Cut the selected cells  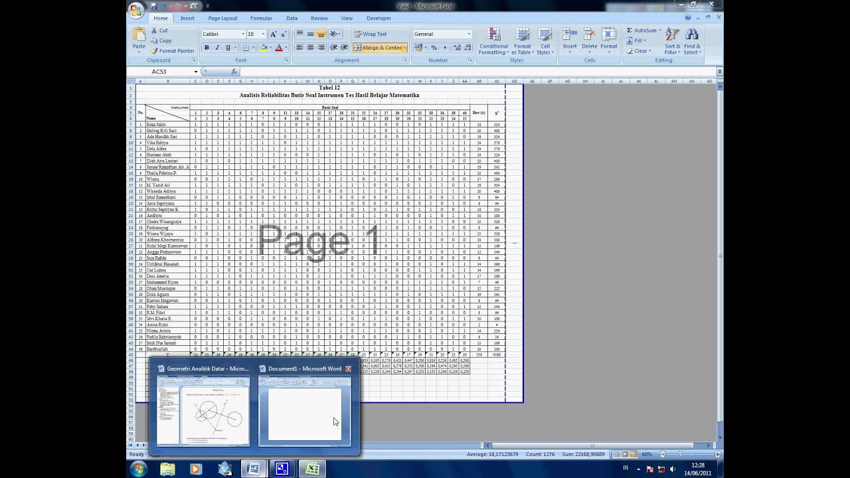pyautogui.click(x=159, y=31)
